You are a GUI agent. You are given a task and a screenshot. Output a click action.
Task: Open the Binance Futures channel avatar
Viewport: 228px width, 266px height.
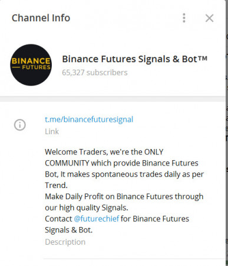pyautogui.click(x=31, y=65)
